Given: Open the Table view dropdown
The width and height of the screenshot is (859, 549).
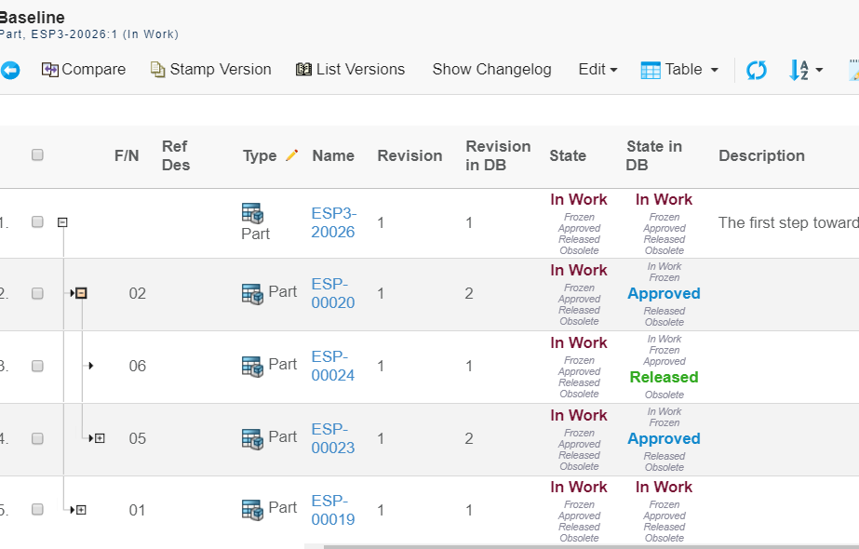Looking at the screenshot, I should point(679,70).
